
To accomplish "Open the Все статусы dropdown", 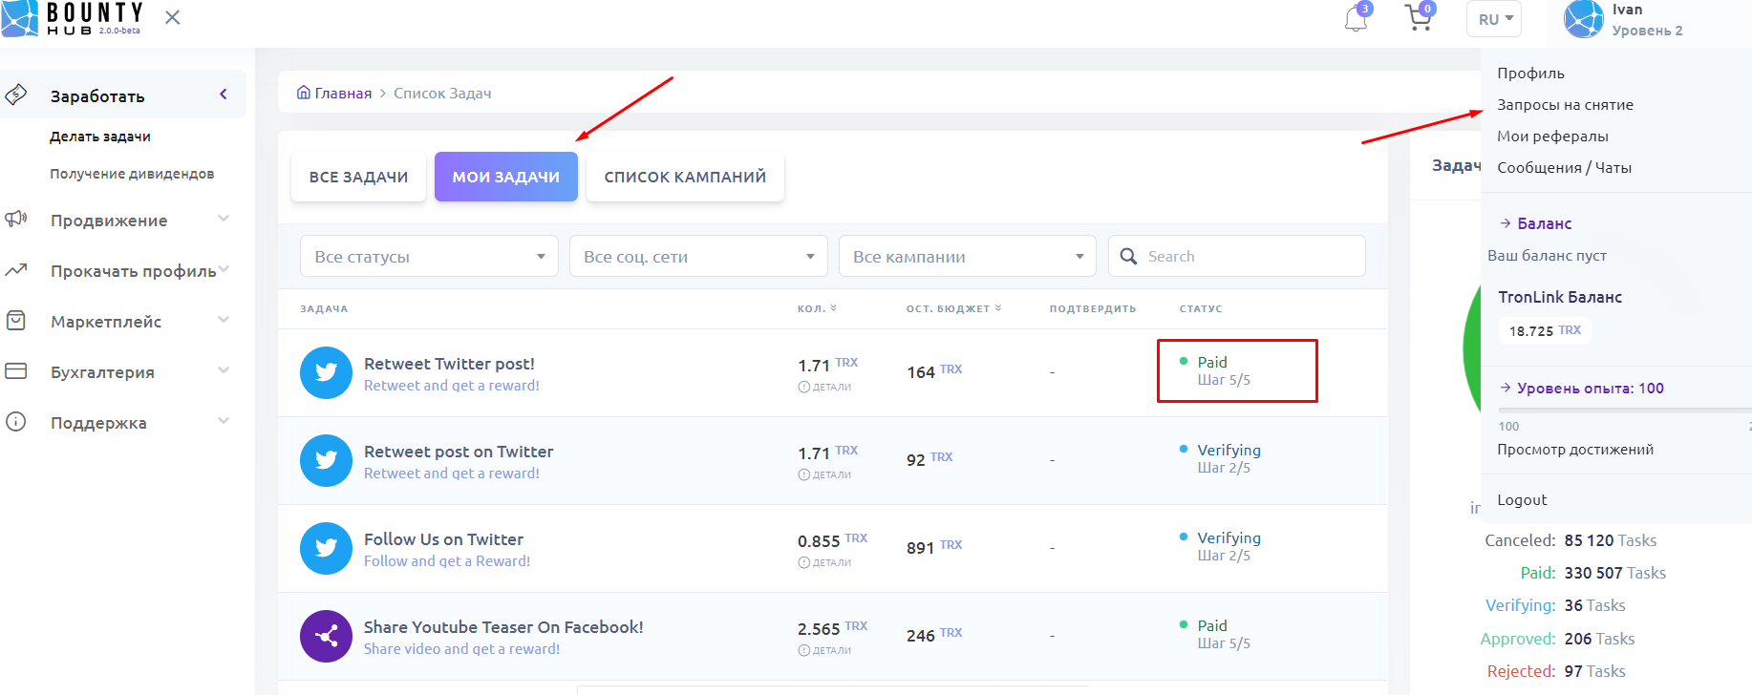I will (429, 257).
